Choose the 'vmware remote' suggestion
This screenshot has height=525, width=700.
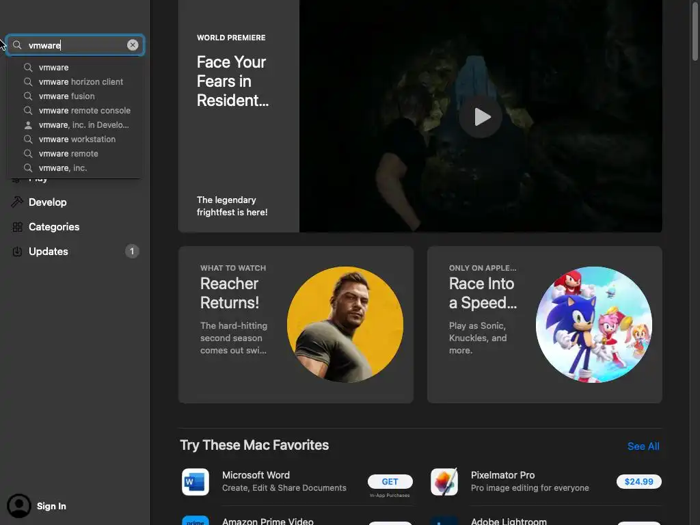[x=75, y=154]
